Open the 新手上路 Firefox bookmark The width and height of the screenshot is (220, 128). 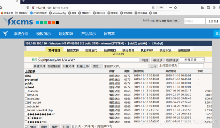pos(7,13)
